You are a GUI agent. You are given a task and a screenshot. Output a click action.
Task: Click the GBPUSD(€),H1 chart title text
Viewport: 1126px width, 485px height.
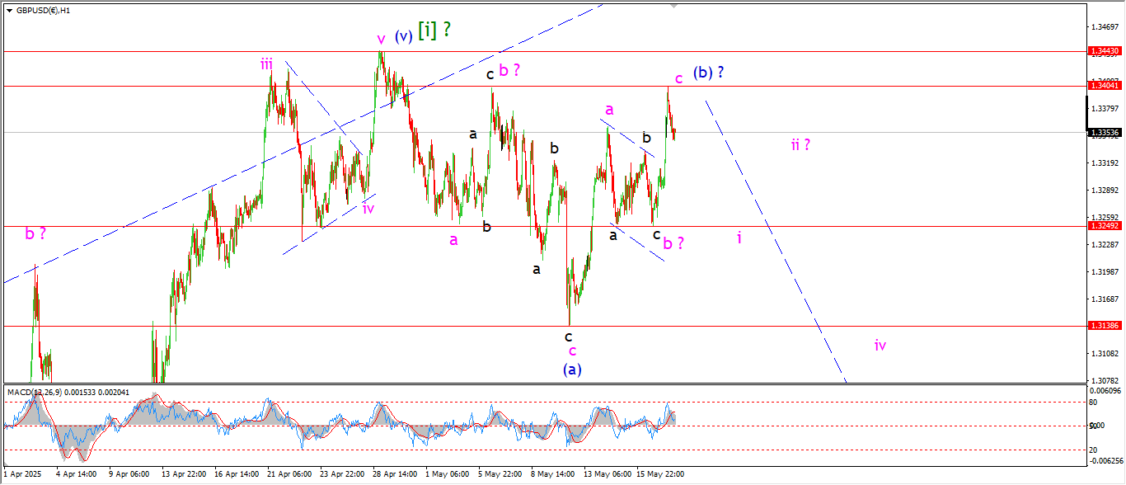click(x=43, y=11)
